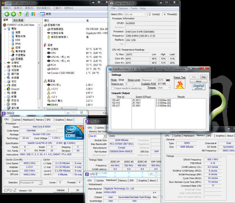The height and width of the screenshot is (203, 235).
Task: Click the second tab beside Menu in EVEREST sidebar
Action: [18, 20]
